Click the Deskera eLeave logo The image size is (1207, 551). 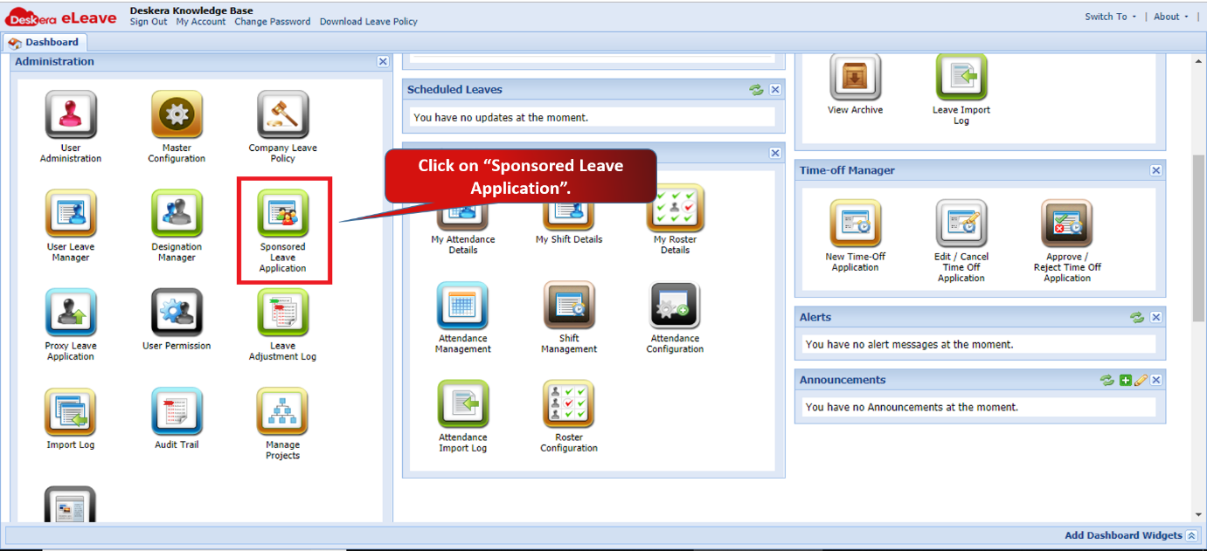click(x=61, y=17)
